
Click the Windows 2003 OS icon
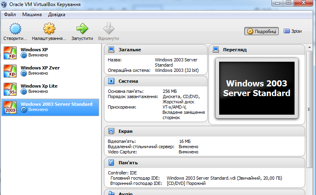coord(10,107)
